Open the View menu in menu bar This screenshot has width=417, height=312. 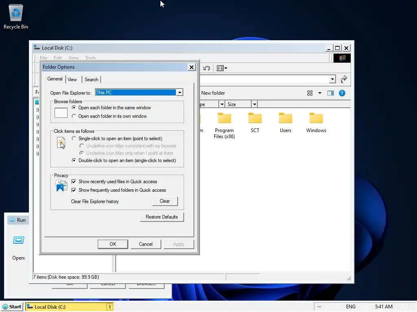point(73,58)
